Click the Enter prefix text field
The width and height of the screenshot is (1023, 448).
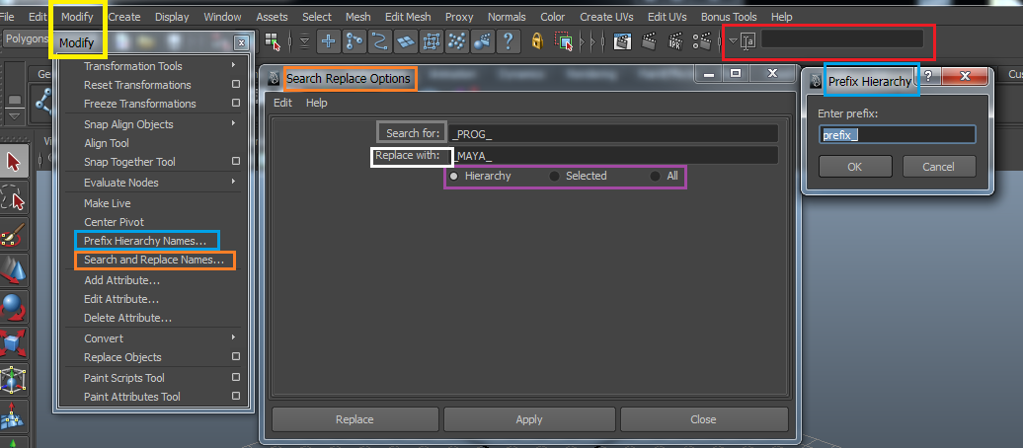point(897,135)
